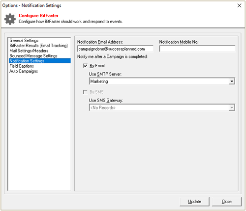Viewport: 246px width, 211px height.
Task: Select Bounced Message Settings entry
Action: (33, 56)
